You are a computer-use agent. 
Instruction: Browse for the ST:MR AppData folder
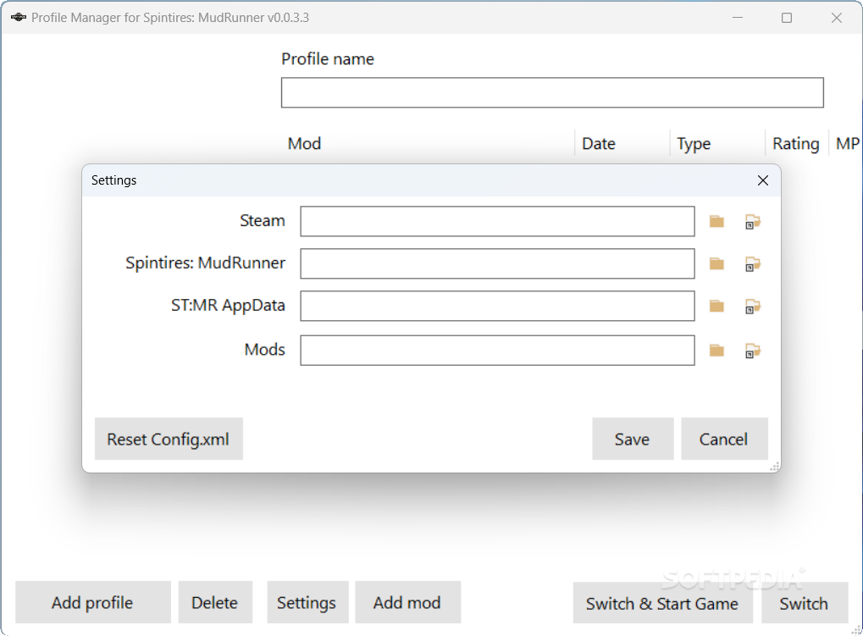pyautogui.click(x=716, y=306)
